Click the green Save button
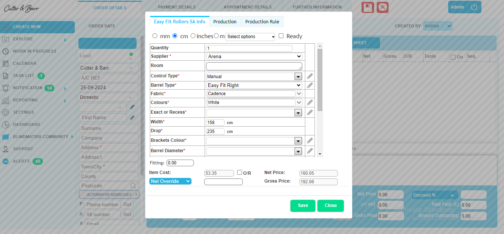The width and height of the screenshot is (504, 234). pyautogui.click(x=303, y=206)
